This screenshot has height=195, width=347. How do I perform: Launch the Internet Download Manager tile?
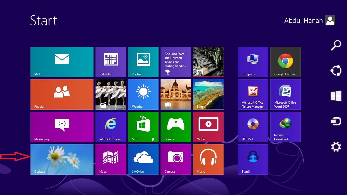pyautogui.click(x=286, y=127)
